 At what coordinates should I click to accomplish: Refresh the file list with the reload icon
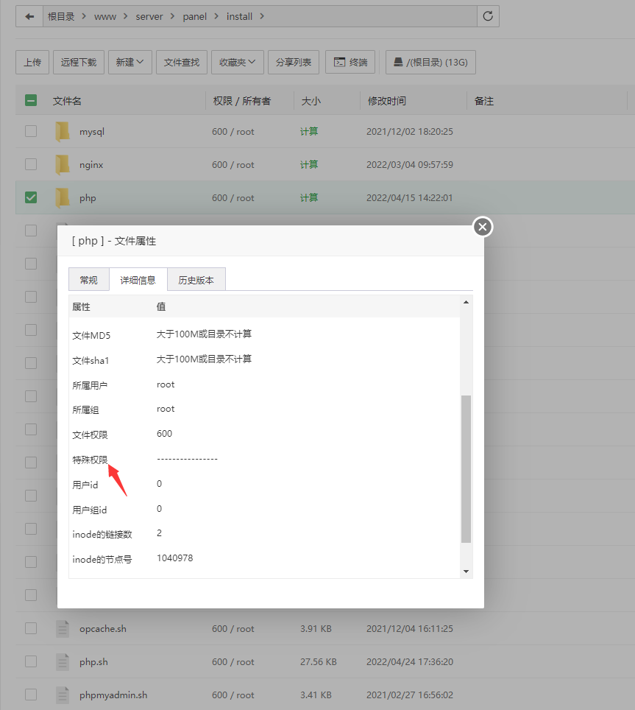(x=488, y=16)
